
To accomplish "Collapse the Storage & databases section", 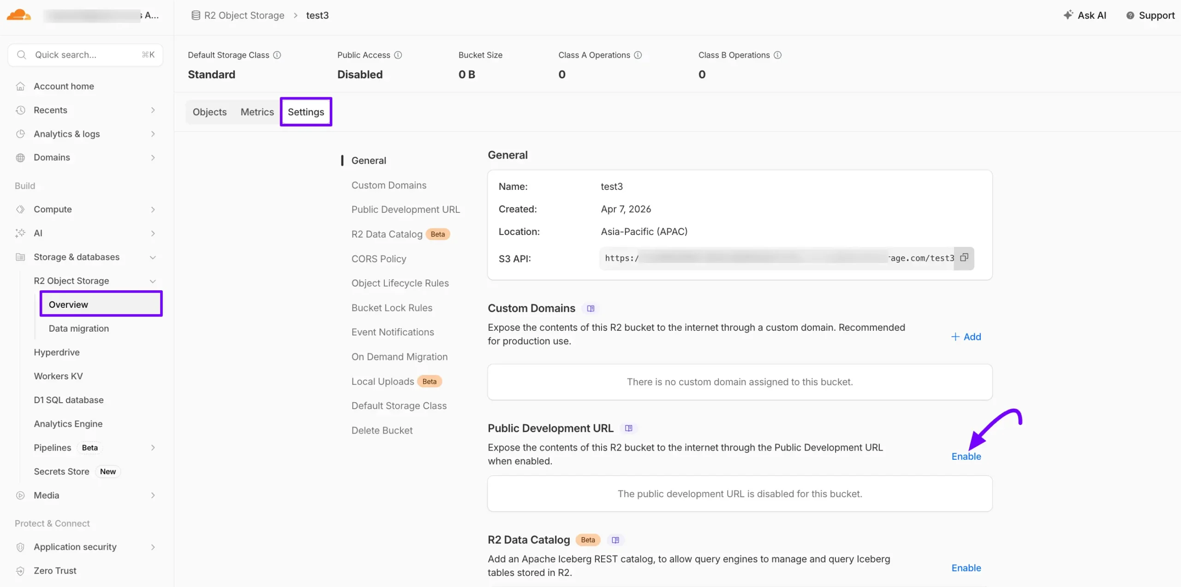I will click(153, 257).
